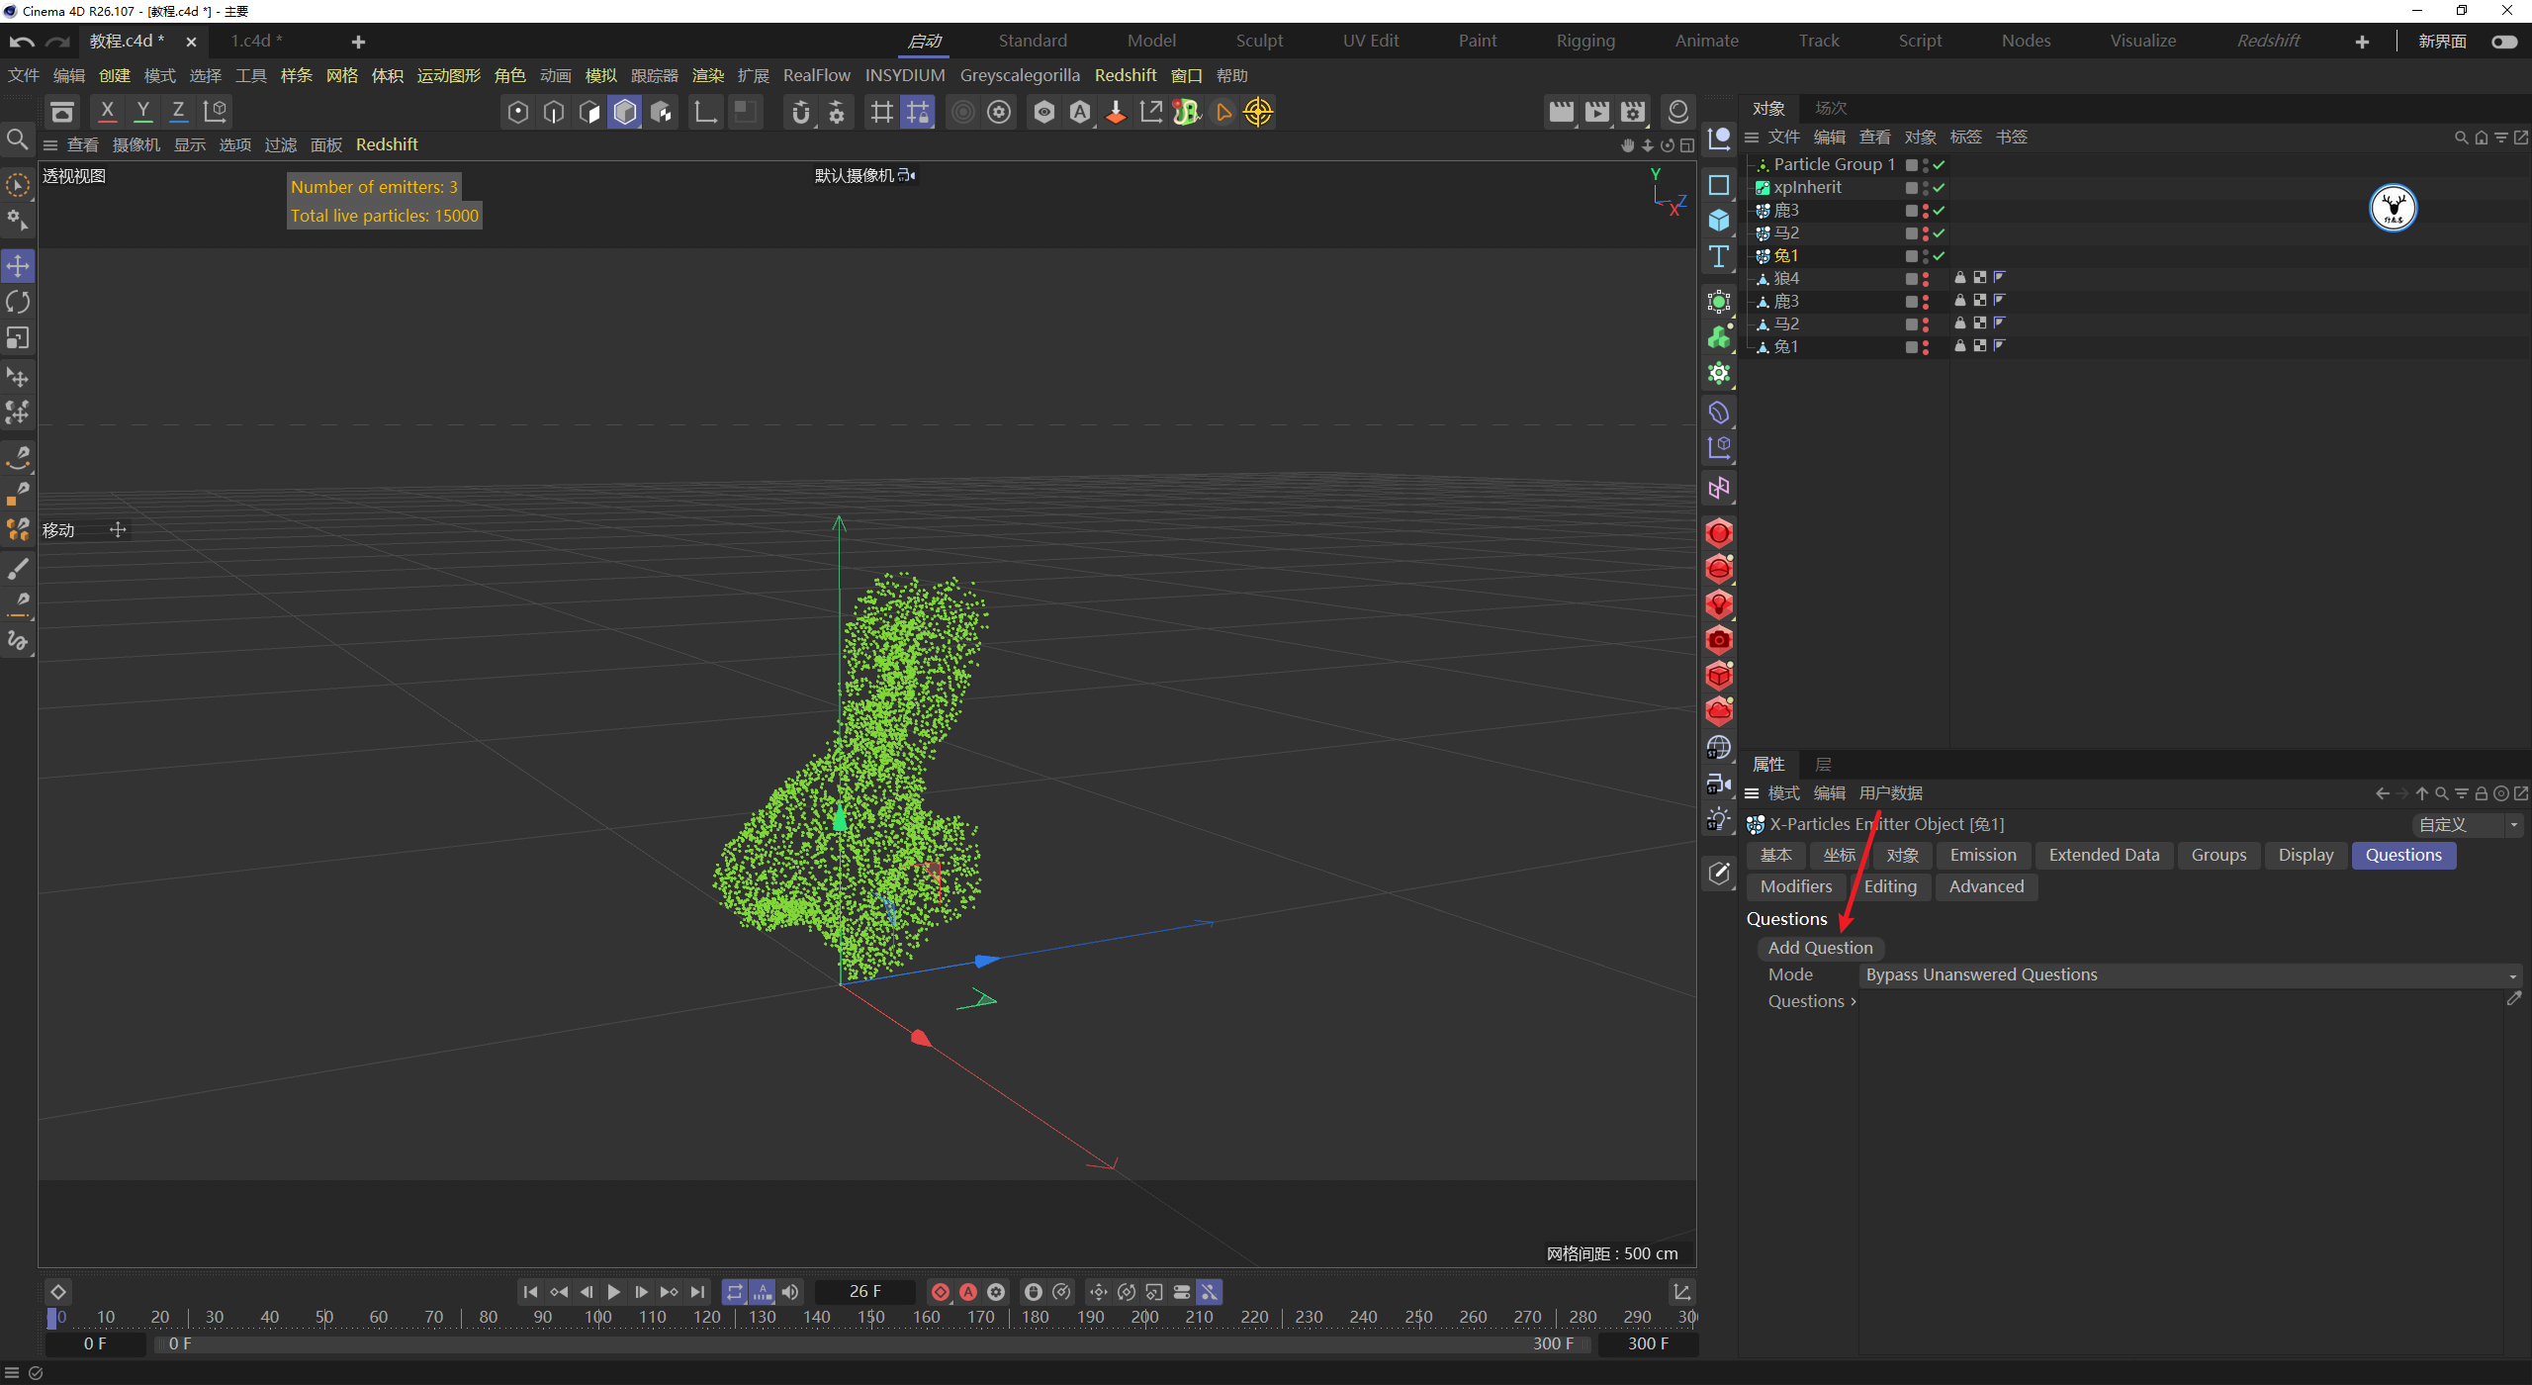Open the Advanced tab button
This screenshot has width=2532, height=1385.
coord(1985,887)
